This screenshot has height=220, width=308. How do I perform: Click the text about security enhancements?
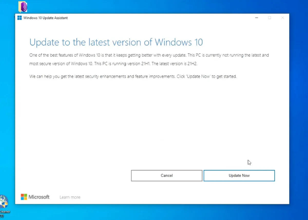133,76
